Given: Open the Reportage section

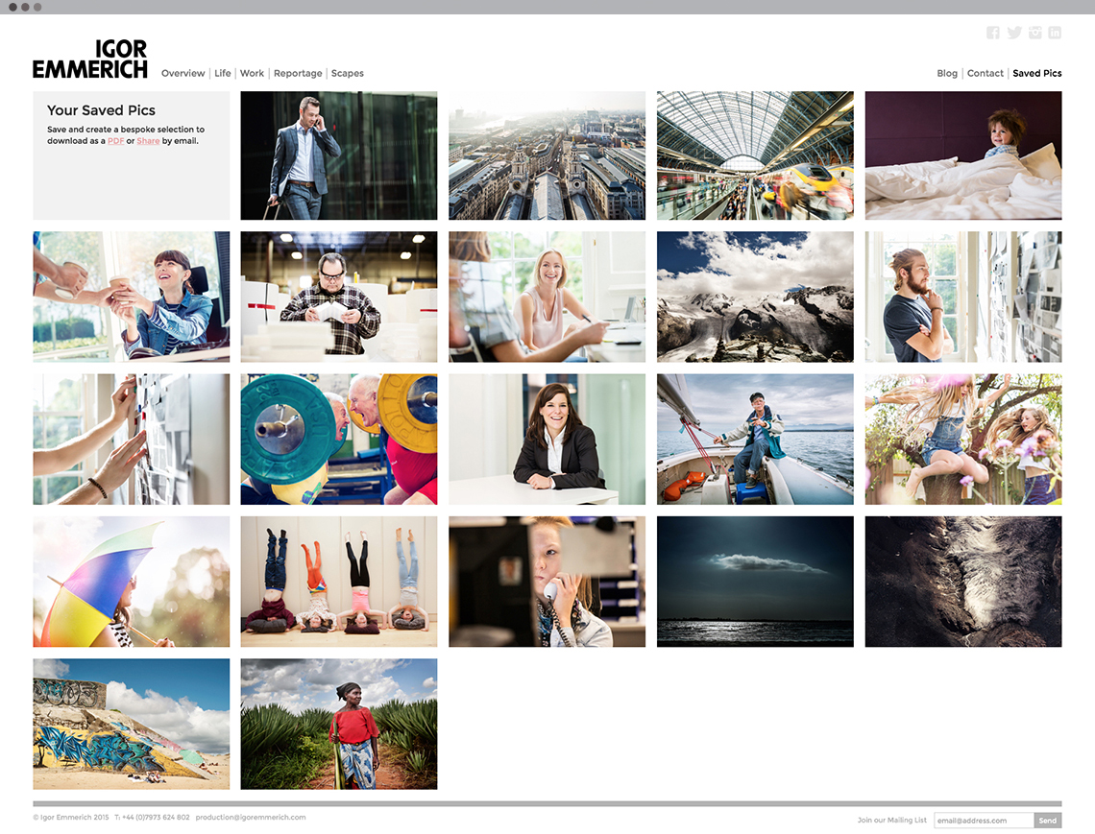Looking at the screenshot, I should pos(298,74).
